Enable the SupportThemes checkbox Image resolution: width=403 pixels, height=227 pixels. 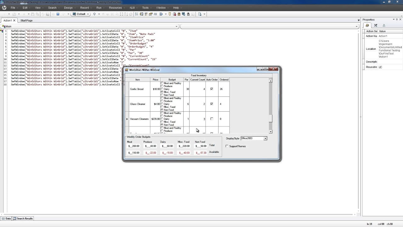click(x=227, y=146)
